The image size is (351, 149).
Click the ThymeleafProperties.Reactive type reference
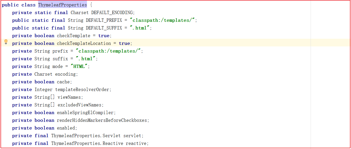point(87,143)
